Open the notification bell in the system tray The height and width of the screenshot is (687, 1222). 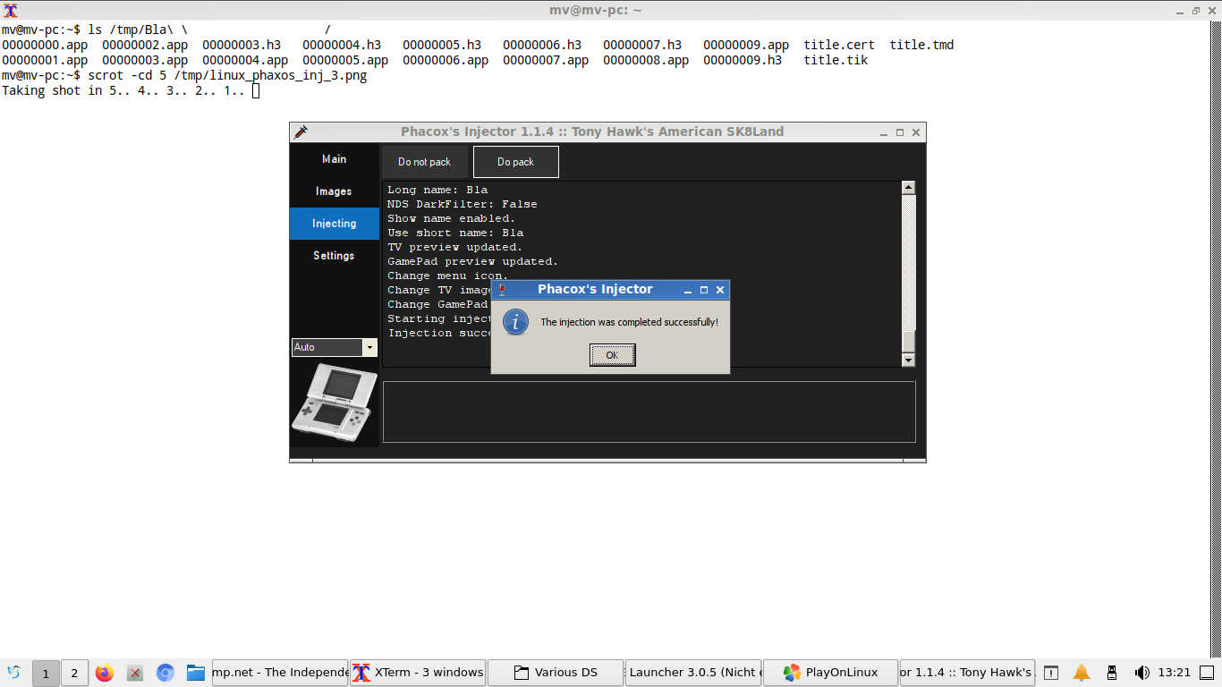point(1082,673)
